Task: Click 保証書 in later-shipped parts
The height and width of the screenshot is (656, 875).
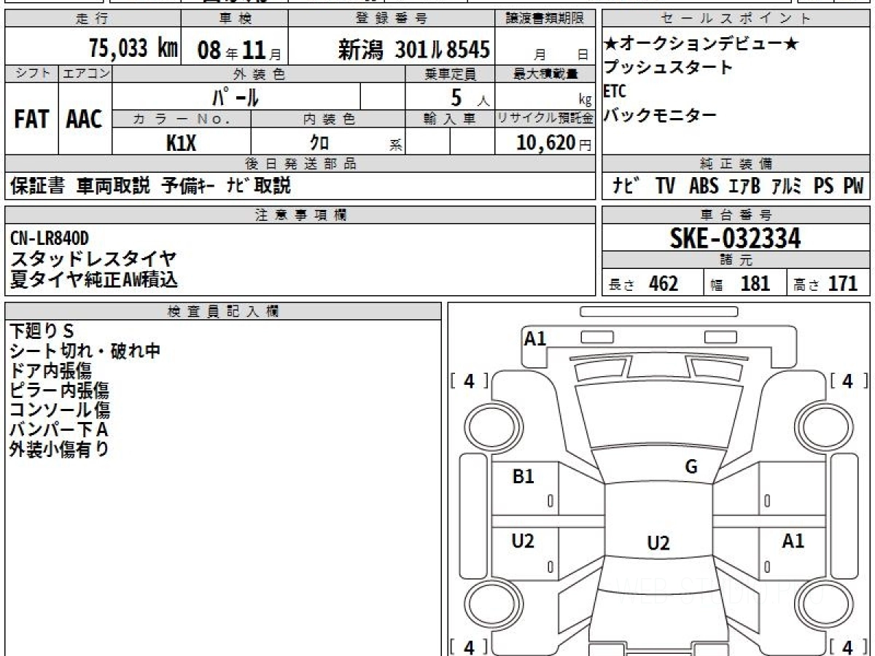Action: (38, 186)
